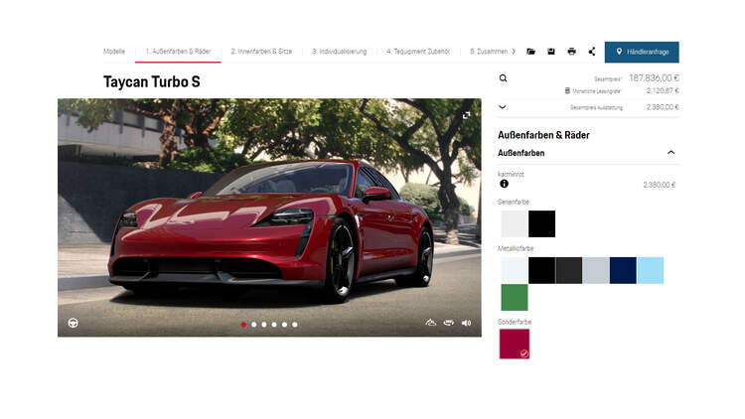745x419 pixels.
Task: Open the 2. Innenfarben & Sitze tab
Action: click(261, 52)
